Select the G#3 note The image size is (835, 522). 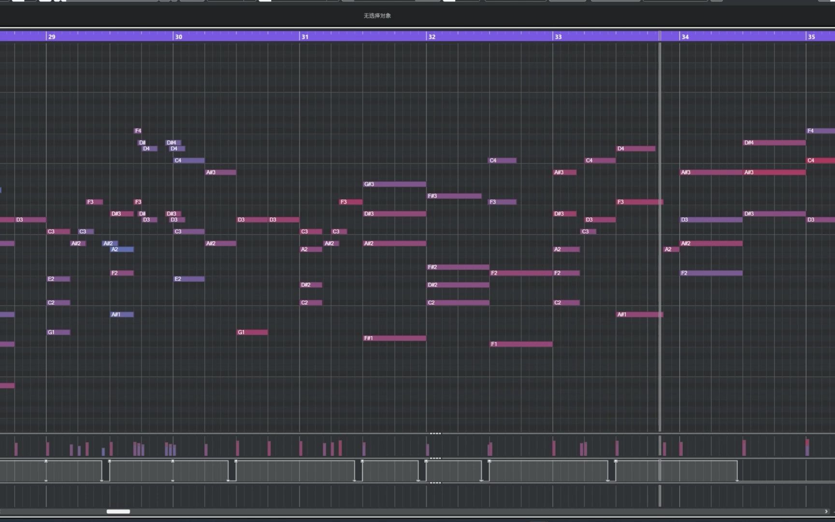(394, 184)
